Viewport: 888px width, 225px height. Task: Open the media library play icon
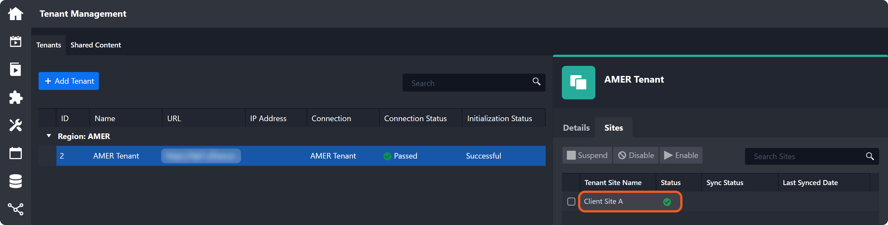(16, 69)
